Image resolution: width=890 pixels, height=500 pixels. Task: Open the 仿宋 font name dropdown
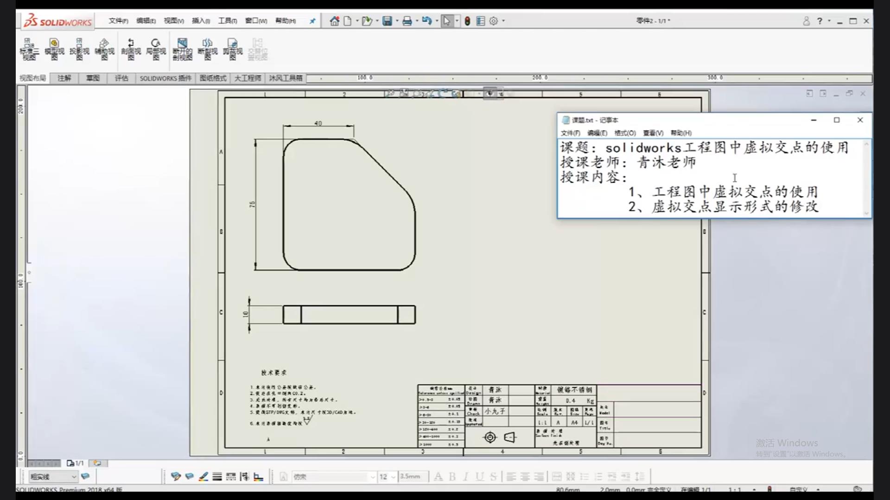coord(372,476)
